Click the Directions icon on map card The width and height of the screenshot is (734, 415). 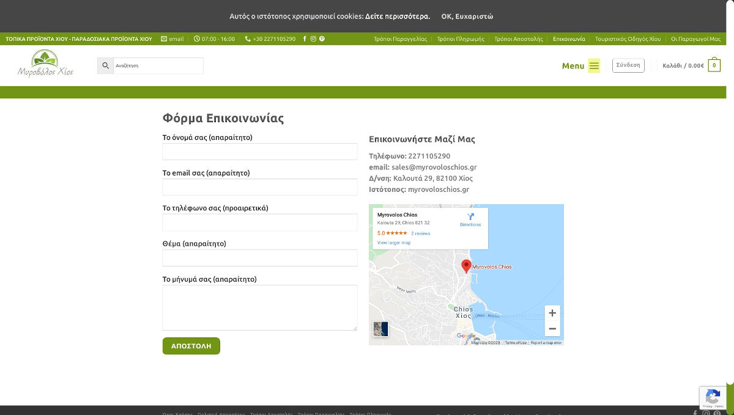point(470,218)
